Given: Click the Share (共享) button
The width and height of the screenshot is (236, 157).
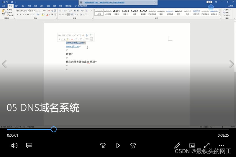Looking at the screenshot, I should [x=230, y=6].
